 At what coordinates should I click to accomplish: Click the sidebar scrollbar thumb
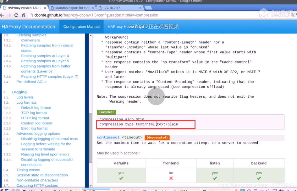point(91,138)
